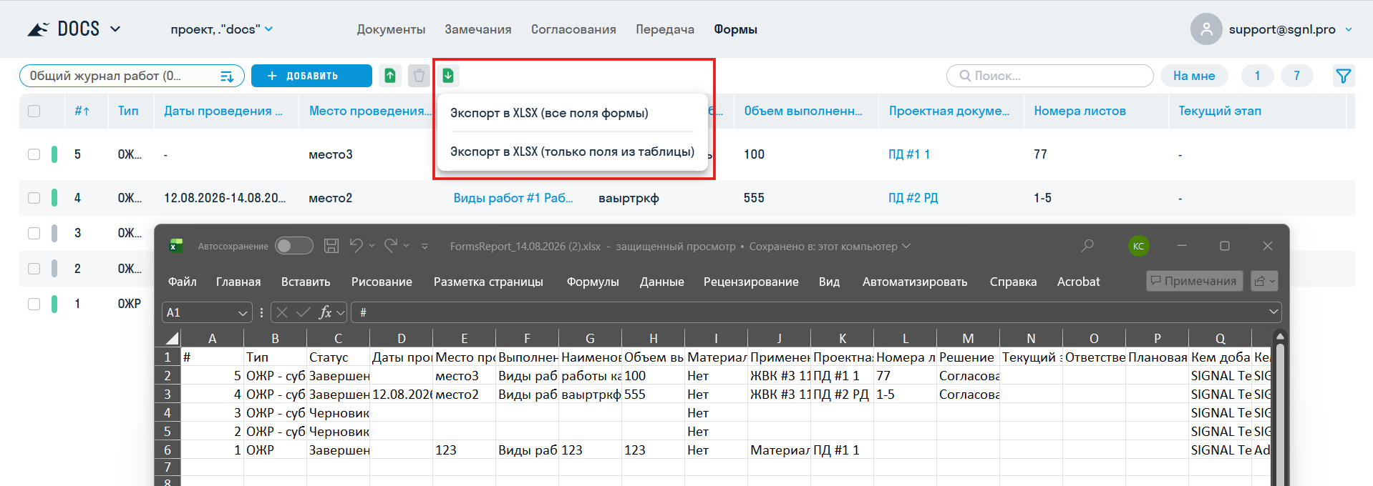The width and height of the screenshot is (1373, 486).
Task: Click the formula bar cancel X icon
Action: (282, 312)
